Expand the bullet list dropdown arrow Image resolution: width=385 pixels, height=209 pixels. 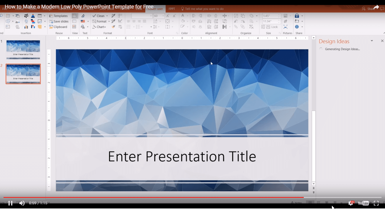coord(134,27)
